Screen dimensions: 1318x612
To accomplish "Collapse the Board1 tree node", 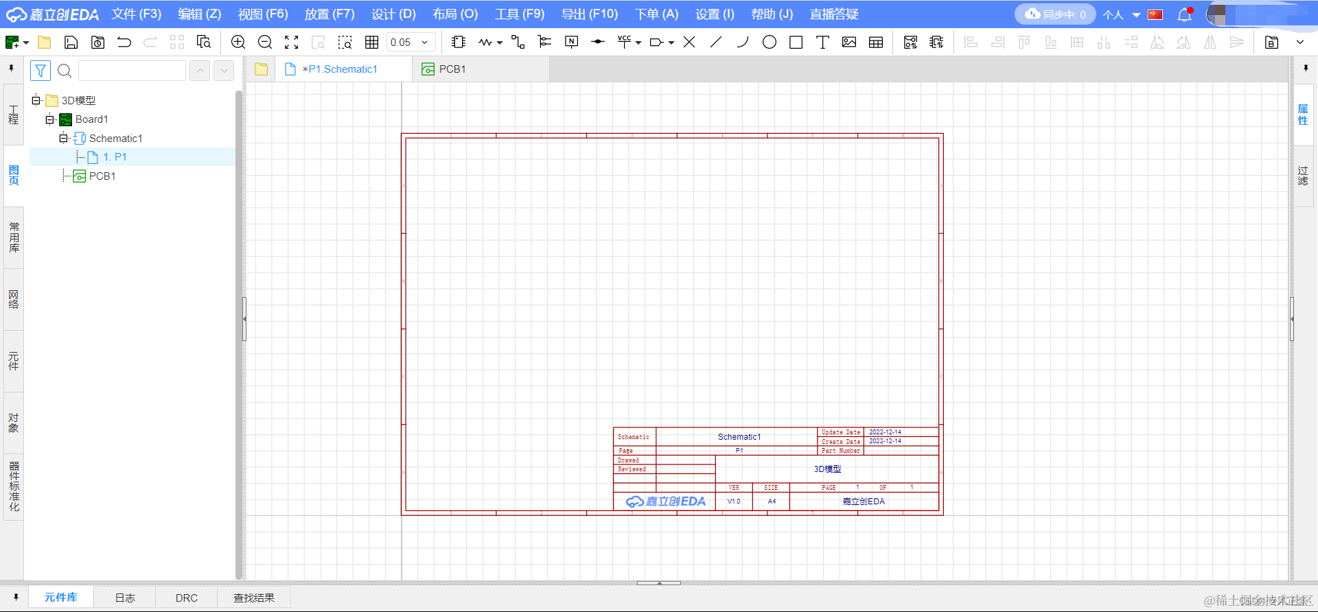I will coord(49,119).
